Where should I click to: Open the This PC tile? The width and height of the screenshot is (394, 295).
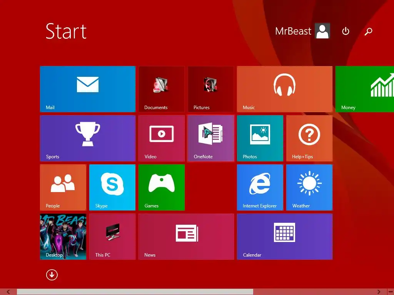click(112, 237)
